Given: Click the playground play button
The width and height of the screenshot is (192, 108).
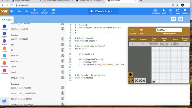Looking at the screenshot, I should 131,74.
